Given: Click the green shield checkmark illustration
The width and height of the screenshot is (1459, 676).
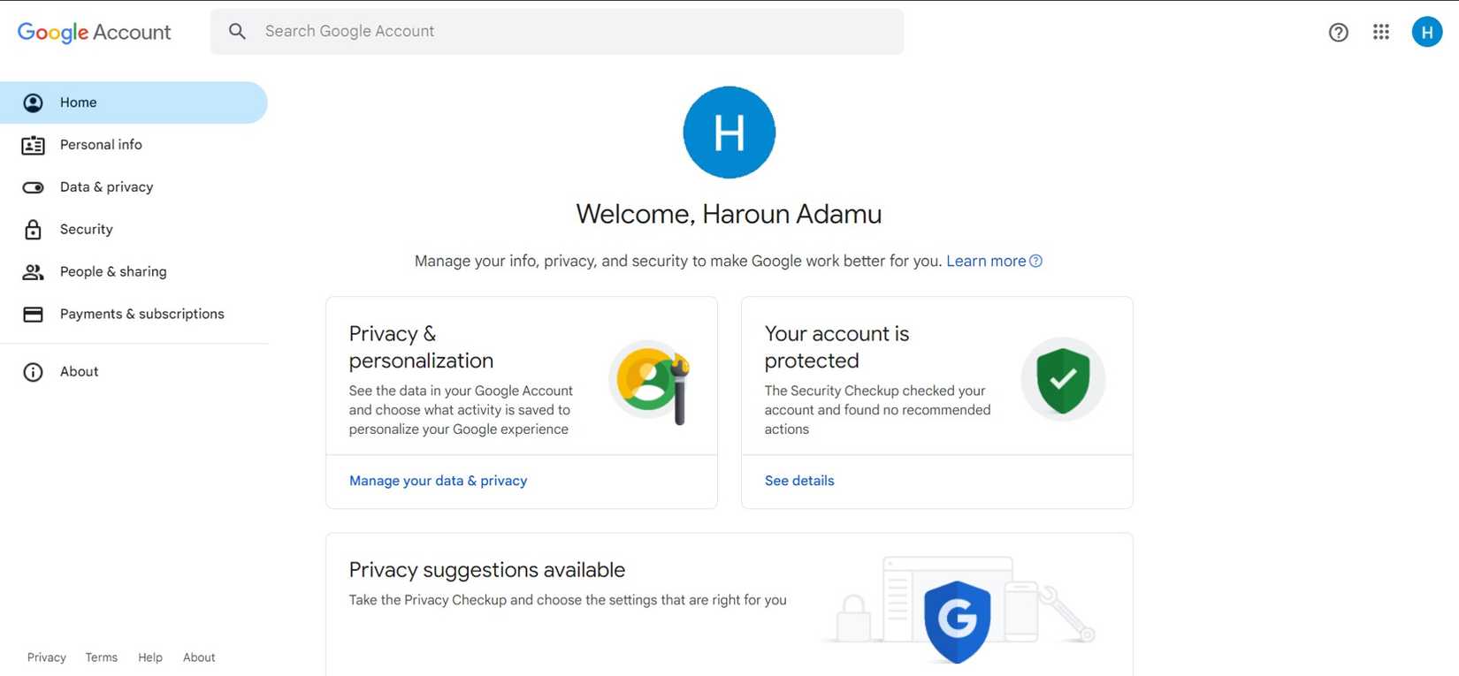Looking at the screenshot, I should pyautogui.click(x=1063, y=379).
